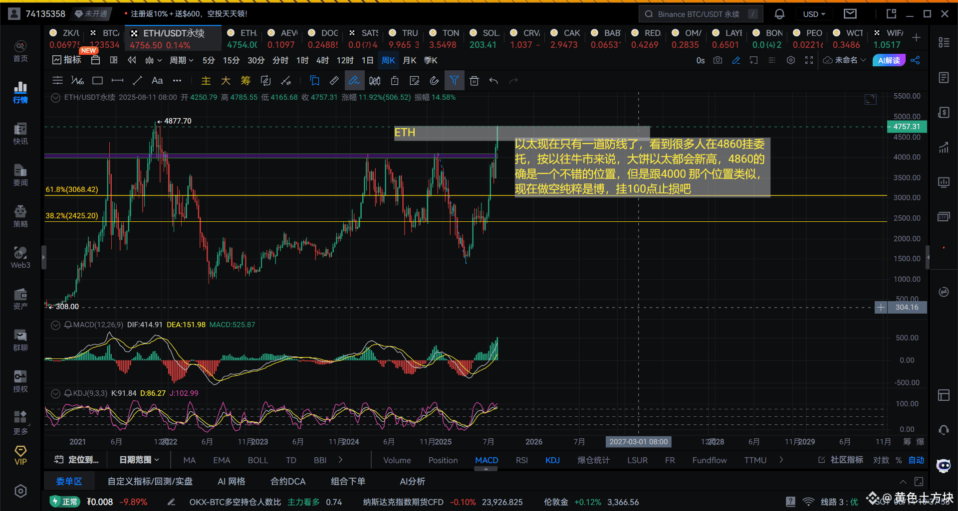Open the 周期 period dropdown
The height and width of the screenshot is (511, 958).
click(181, 60)
